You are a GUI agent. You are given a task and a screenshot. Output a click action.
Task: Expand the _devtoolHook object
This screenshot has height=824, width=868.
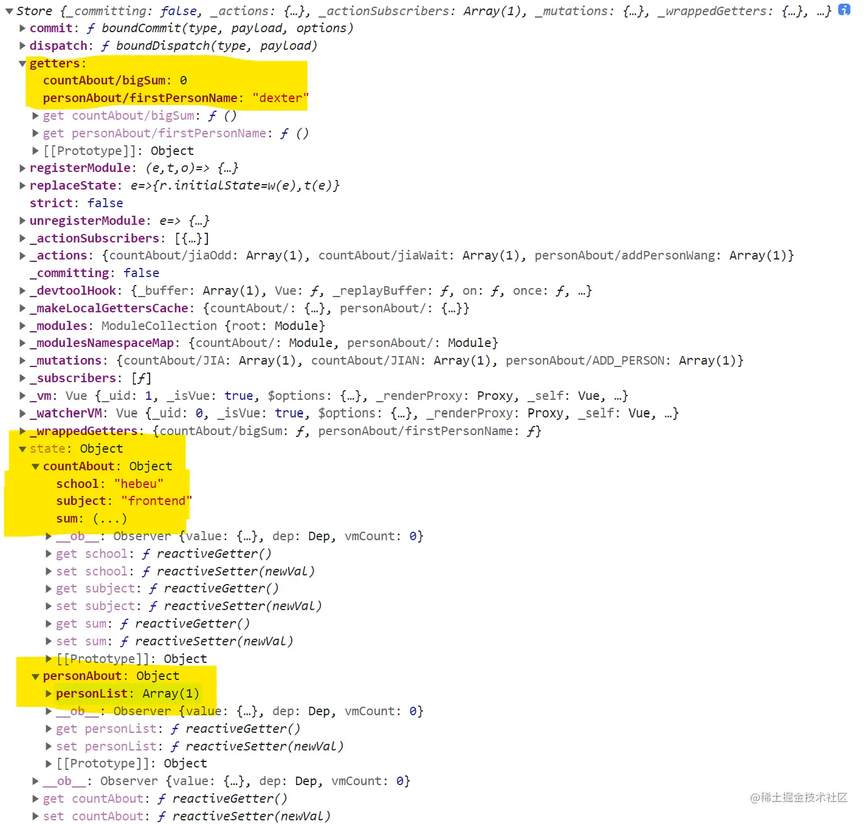[22, 291]
